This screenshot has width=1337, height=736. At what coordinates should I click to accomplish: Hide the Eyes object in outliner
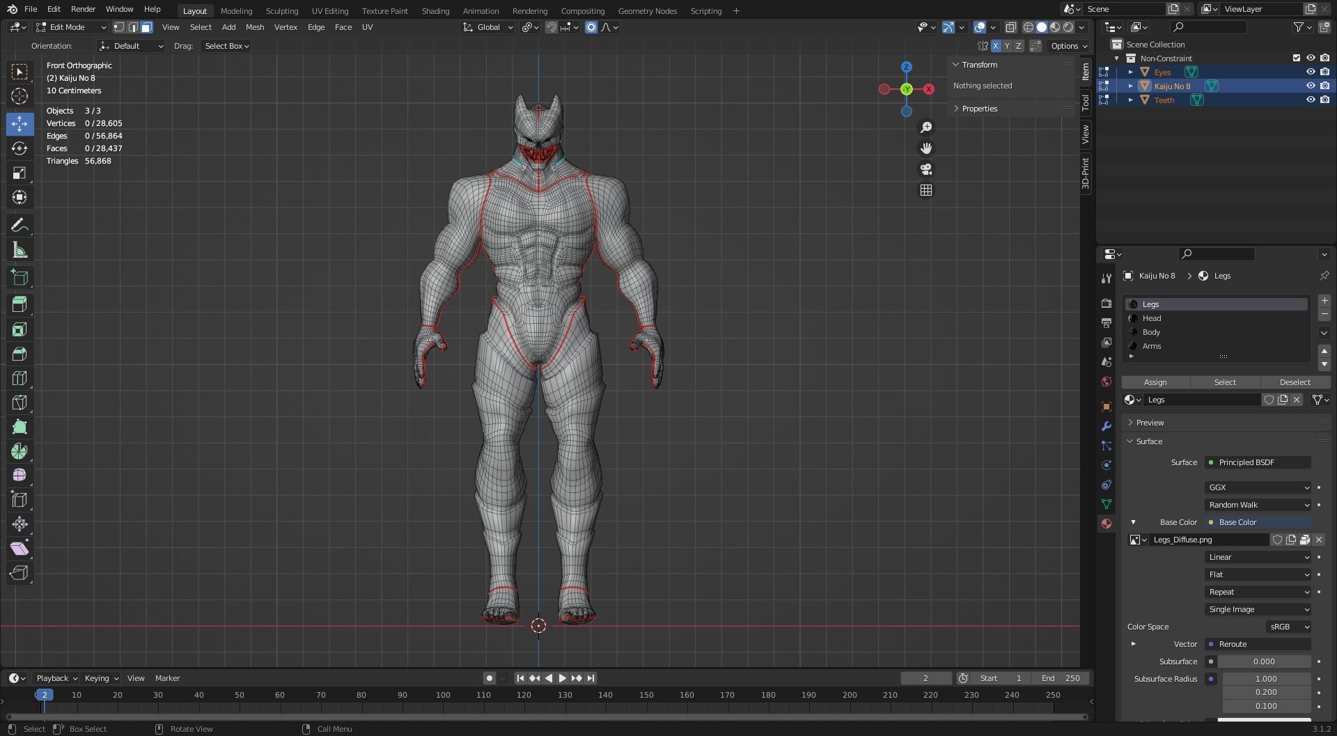coord(1310,72)
